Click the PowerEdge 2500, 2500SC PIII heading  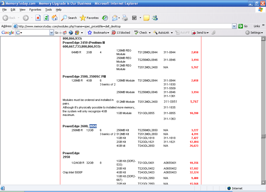(x=84, y=77)
